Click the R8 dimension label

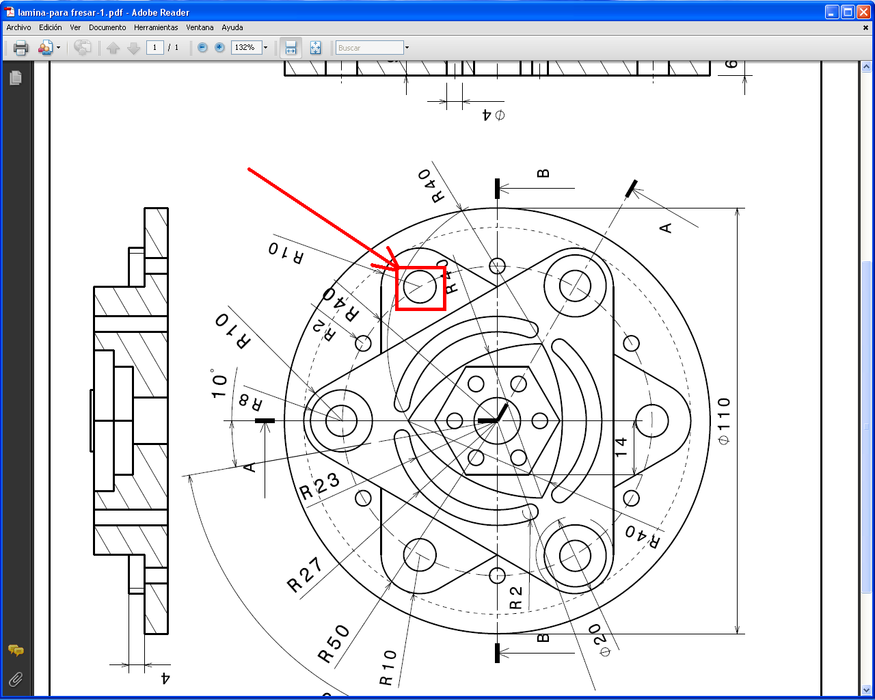pos(250,402)
